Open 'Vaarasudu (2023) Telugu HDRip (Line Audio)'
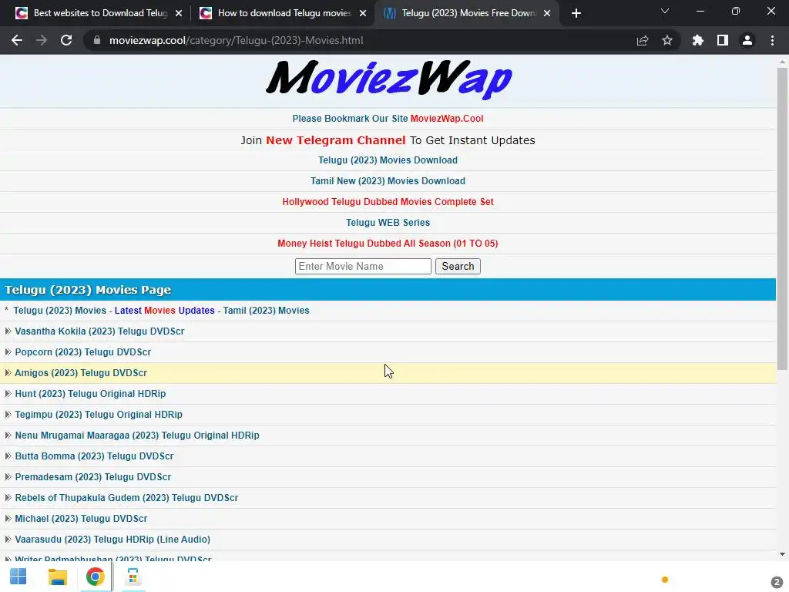 112,540
